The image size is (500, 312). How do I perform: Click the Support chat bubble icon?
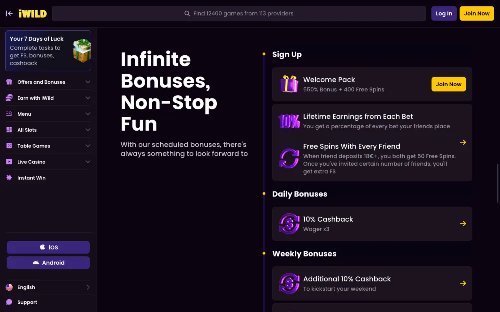pos(9,302)
